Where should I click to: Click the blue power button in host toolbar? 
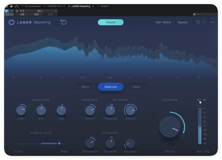point(6,11)
